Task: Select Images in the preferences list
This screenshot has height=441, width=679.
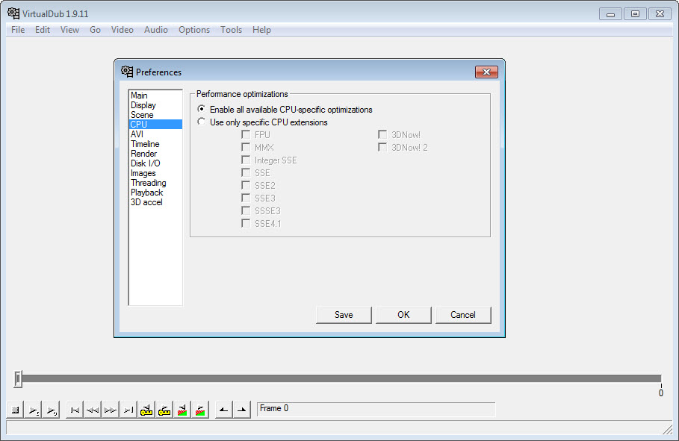Action: click(x=155, y=173)
